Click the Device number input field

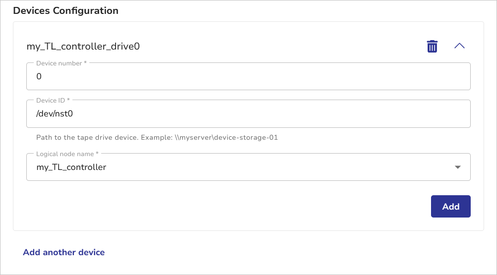248,77
